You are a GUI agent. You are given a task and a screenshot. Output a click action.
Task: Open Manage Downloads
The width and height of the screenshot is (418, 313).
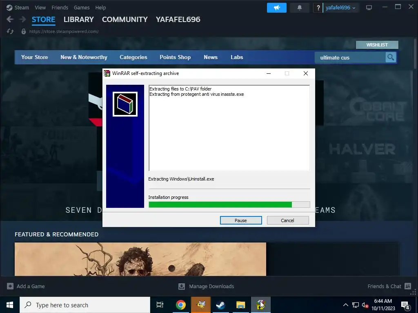coord(211,287)
